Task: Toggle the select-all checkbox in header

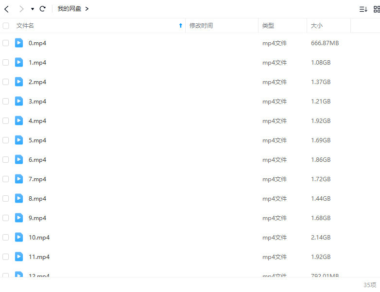Action: pyautogui.click(x=6, y=26)
